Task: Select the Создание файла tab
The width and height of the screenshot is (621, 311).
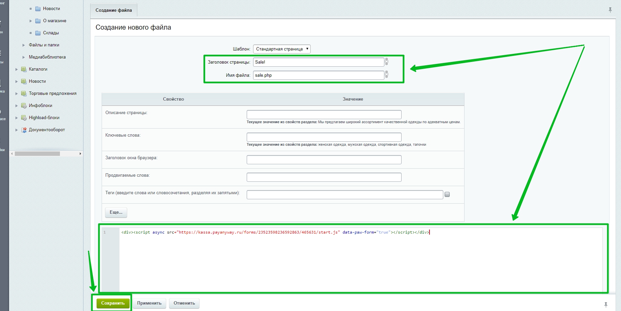Action: (114, 10)
